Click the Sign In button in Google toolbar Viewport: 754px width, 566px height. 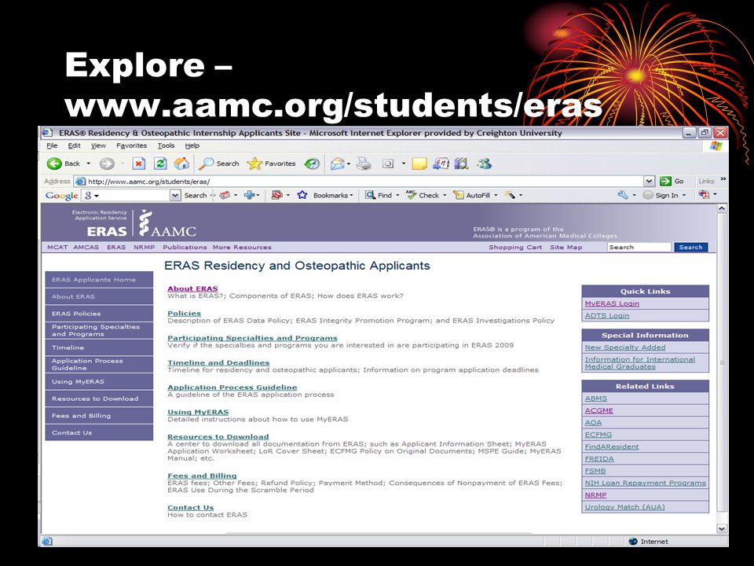pyautogui.click(x=661, y=195)
